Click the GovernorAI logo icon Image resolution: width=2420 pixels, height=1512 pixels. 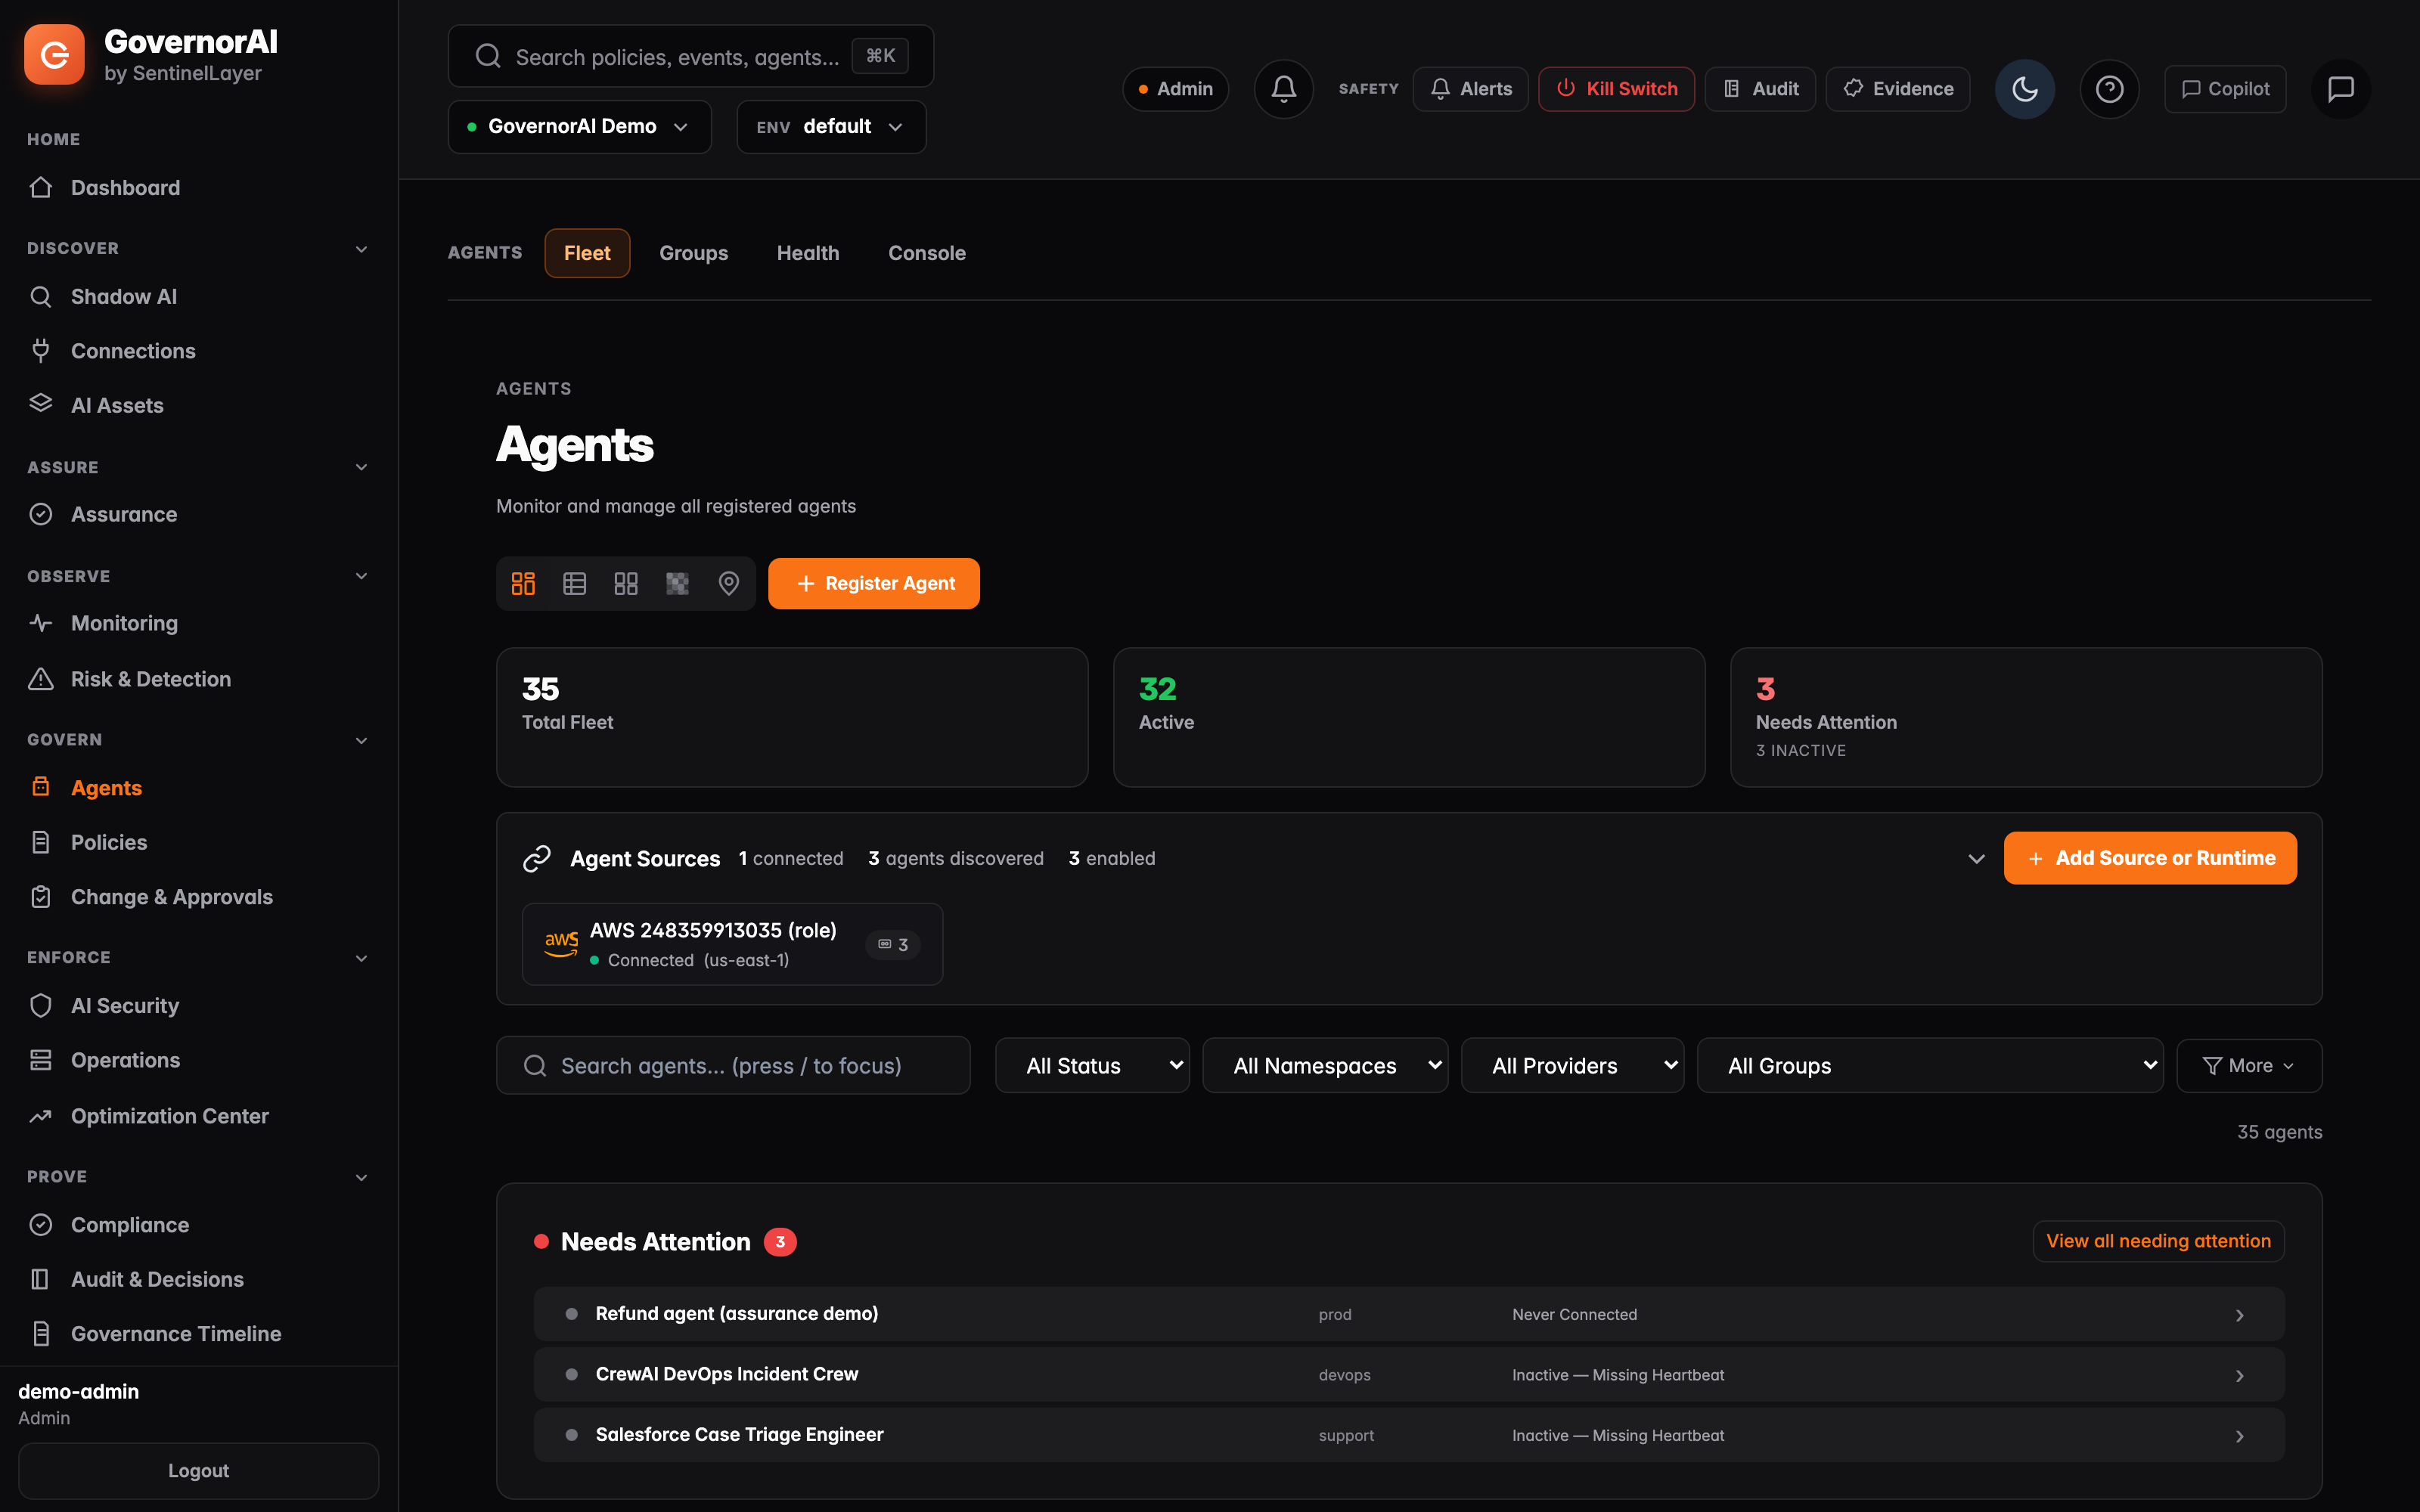pyautogui.click(x=54, y=55)
